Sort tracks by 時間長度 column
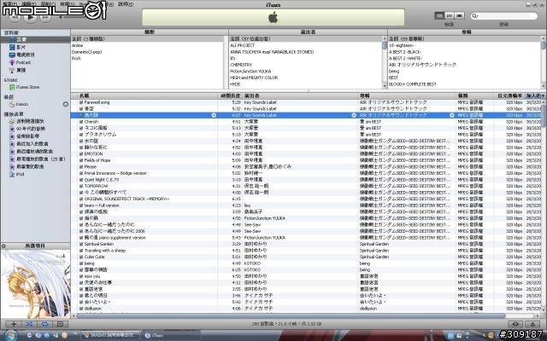 (x=230, y=95)
